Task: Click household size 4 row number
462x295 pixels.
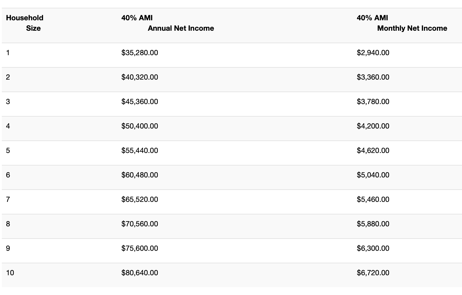Action: point(8,126)
